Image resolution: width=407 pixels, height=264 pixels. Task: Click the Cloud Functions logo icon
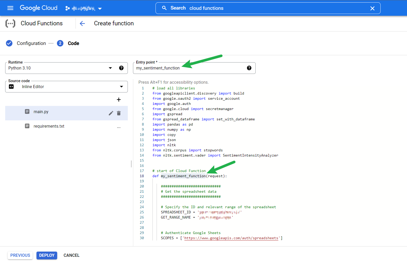click(10, 24)
